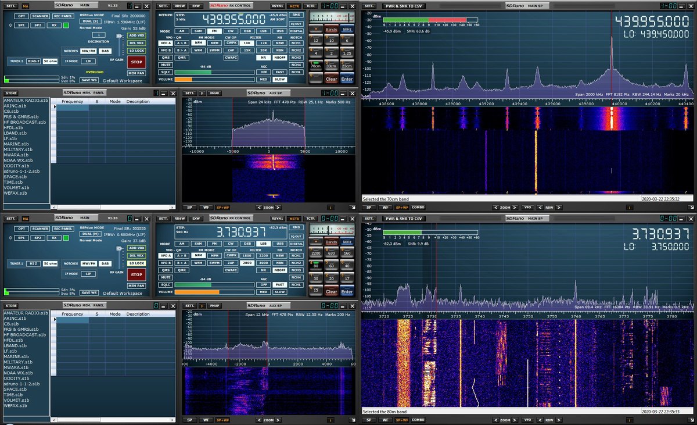This screenshot has height=425, width=697.
Task: Select the 12K filter width
Action: pos(263,43)
